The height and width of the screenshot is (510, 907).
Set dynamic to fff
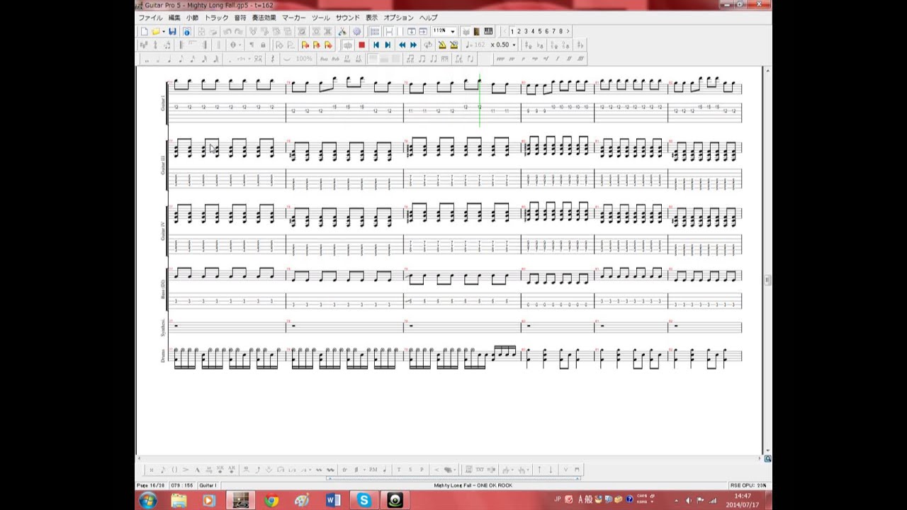[580, 59]
